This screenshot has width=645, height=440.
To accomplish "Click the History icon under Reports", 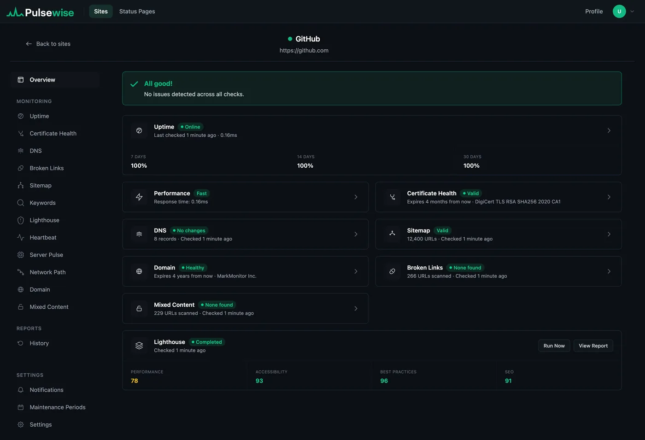I will (21, 343).
